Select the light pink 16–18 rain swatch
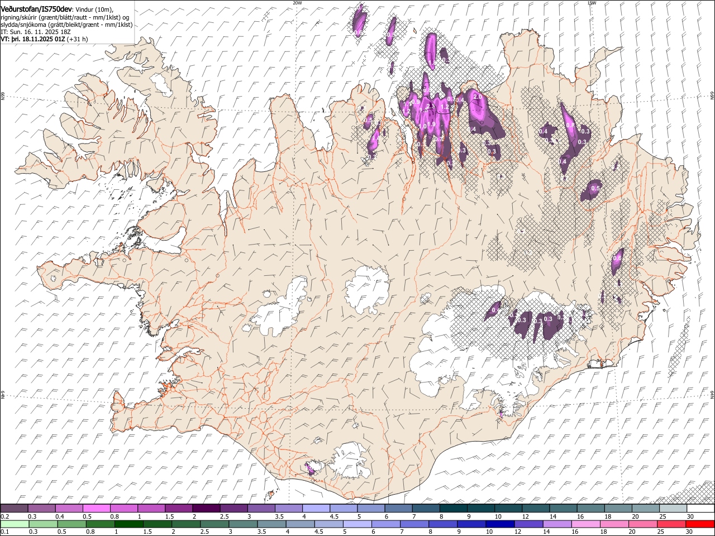 585,524
